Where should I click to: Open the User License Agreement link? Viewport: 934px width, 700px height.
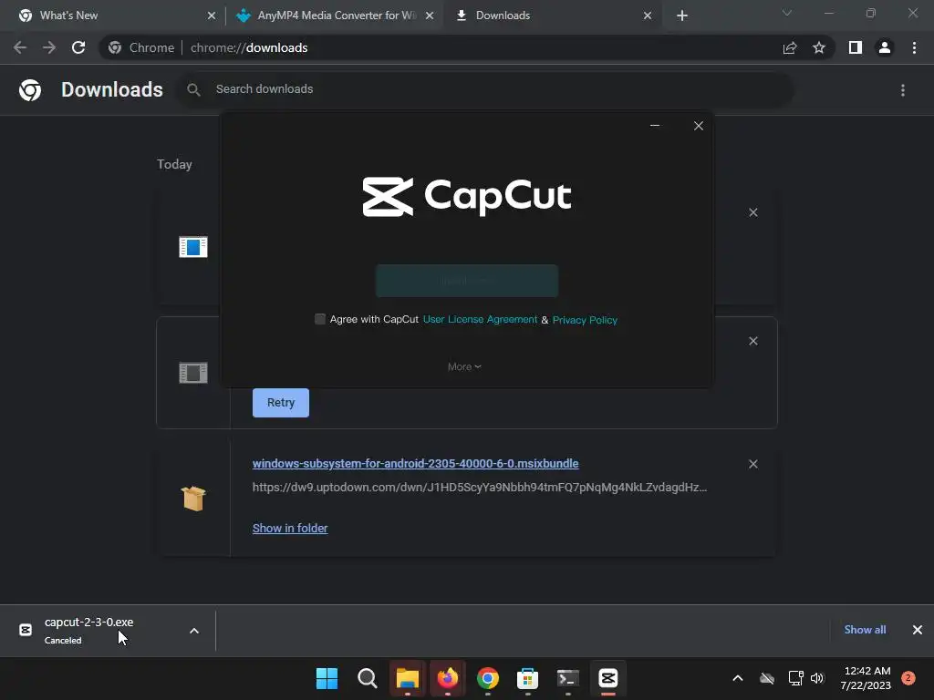click(x=480, y=319)
